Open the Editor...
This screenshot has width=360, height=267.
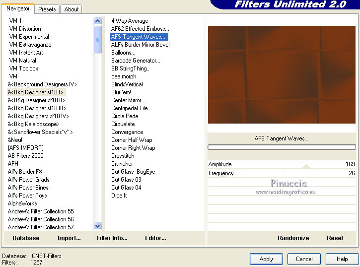[155, 238]
